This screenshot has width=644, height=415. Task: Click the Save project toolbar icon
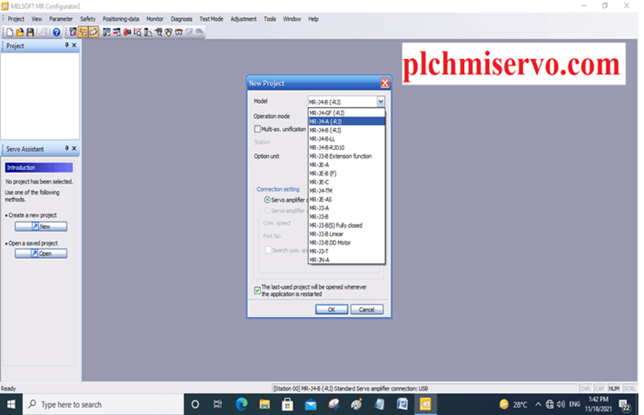click(30, 33)
